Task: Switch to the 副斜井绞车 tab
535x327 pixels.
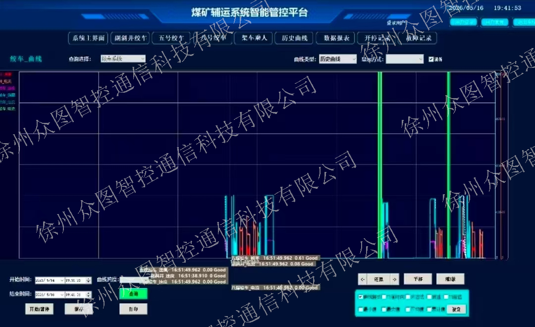Action: (x=130, y=38)
